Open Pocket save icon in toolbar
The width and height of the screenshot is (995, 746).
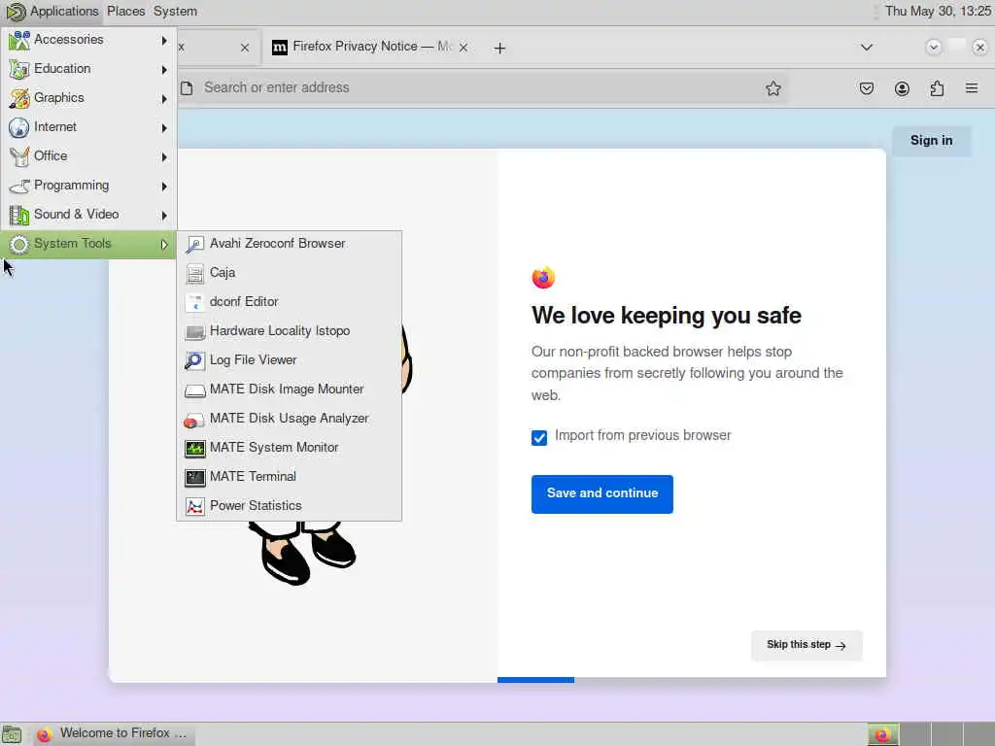pos(866,88)
